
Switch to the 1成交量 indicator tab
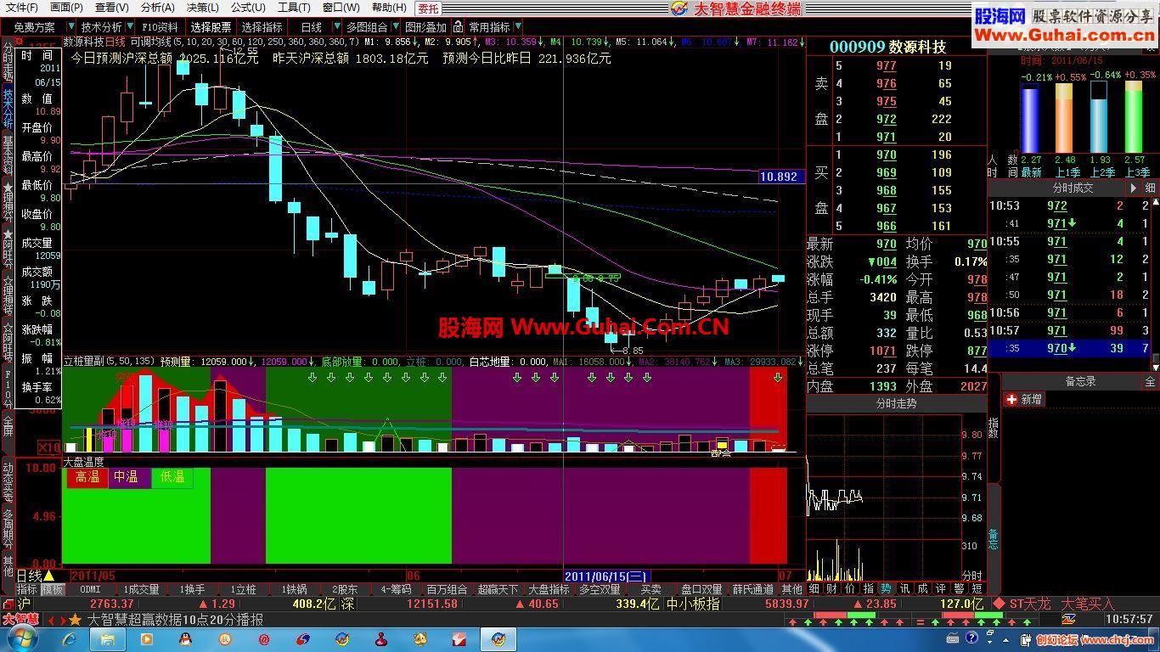[142, 589]
